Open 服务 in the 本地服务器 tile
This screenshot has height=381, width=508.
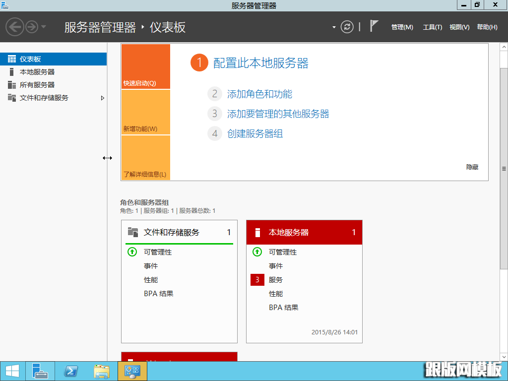[276, 280]
